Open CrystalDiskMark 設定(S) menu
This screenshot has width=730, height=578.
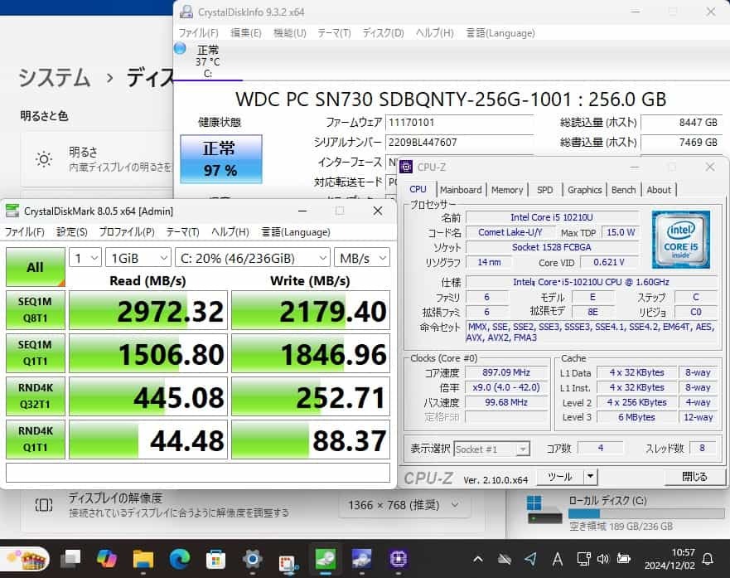point(72,232)
